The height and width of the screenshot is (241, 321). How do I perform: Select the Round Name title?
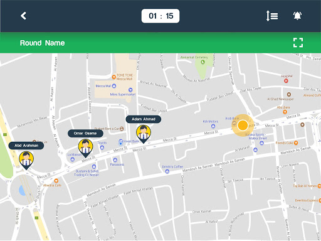tap(42, 43)
